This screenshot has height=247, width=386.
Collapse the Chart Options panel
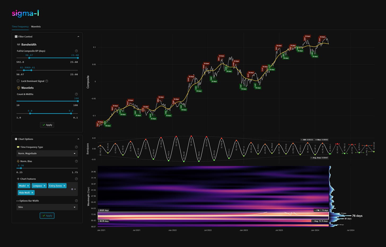coord(78,139)
